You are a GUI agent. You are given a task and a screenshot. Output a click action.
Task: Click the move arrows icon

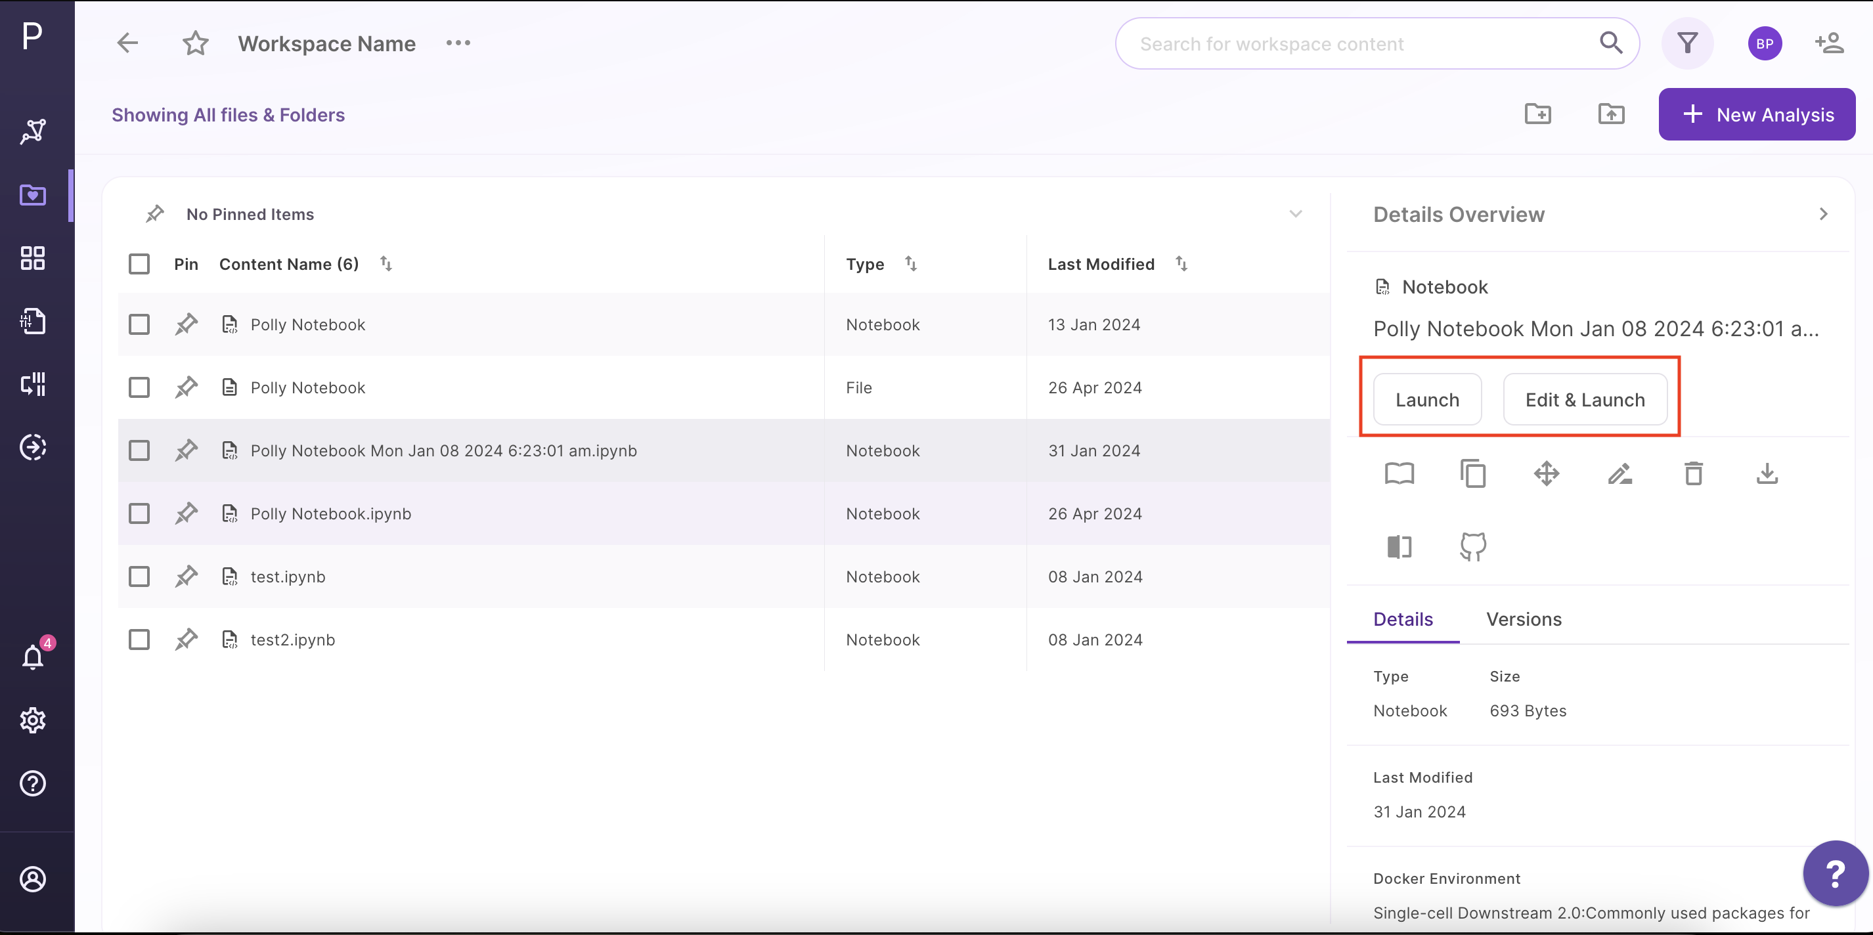[1547, 474]
